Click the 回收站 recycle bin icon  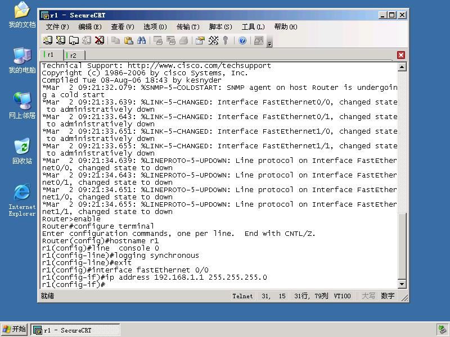click(22, 151)
